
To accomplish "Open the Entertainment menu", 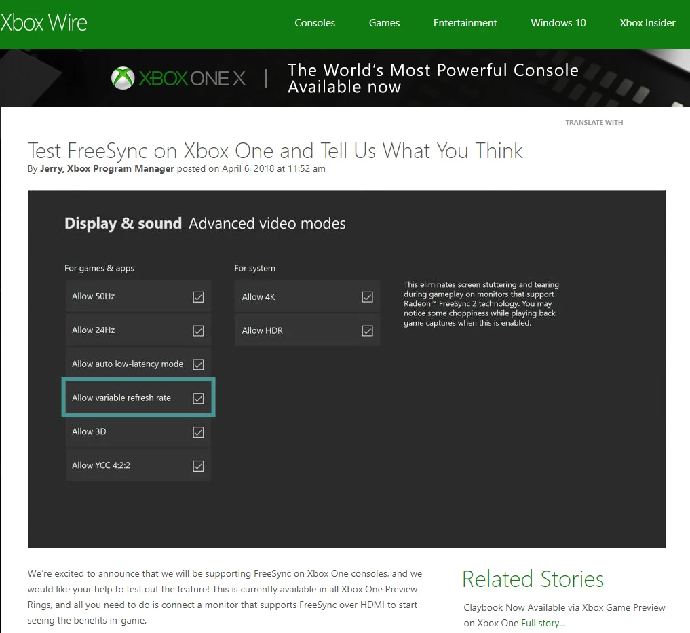I will [465, 23].
